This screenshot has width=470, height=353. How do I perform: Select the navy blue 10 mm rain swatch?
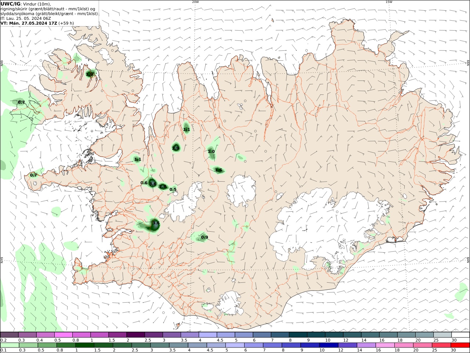329,345
